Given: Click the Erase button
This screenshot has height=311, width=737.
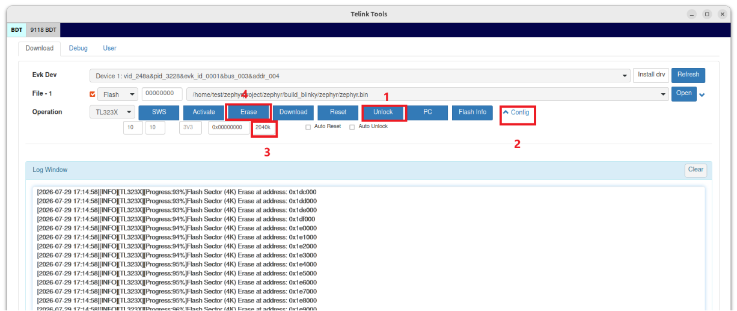Looking at the screenshot, I should point(249,112).
